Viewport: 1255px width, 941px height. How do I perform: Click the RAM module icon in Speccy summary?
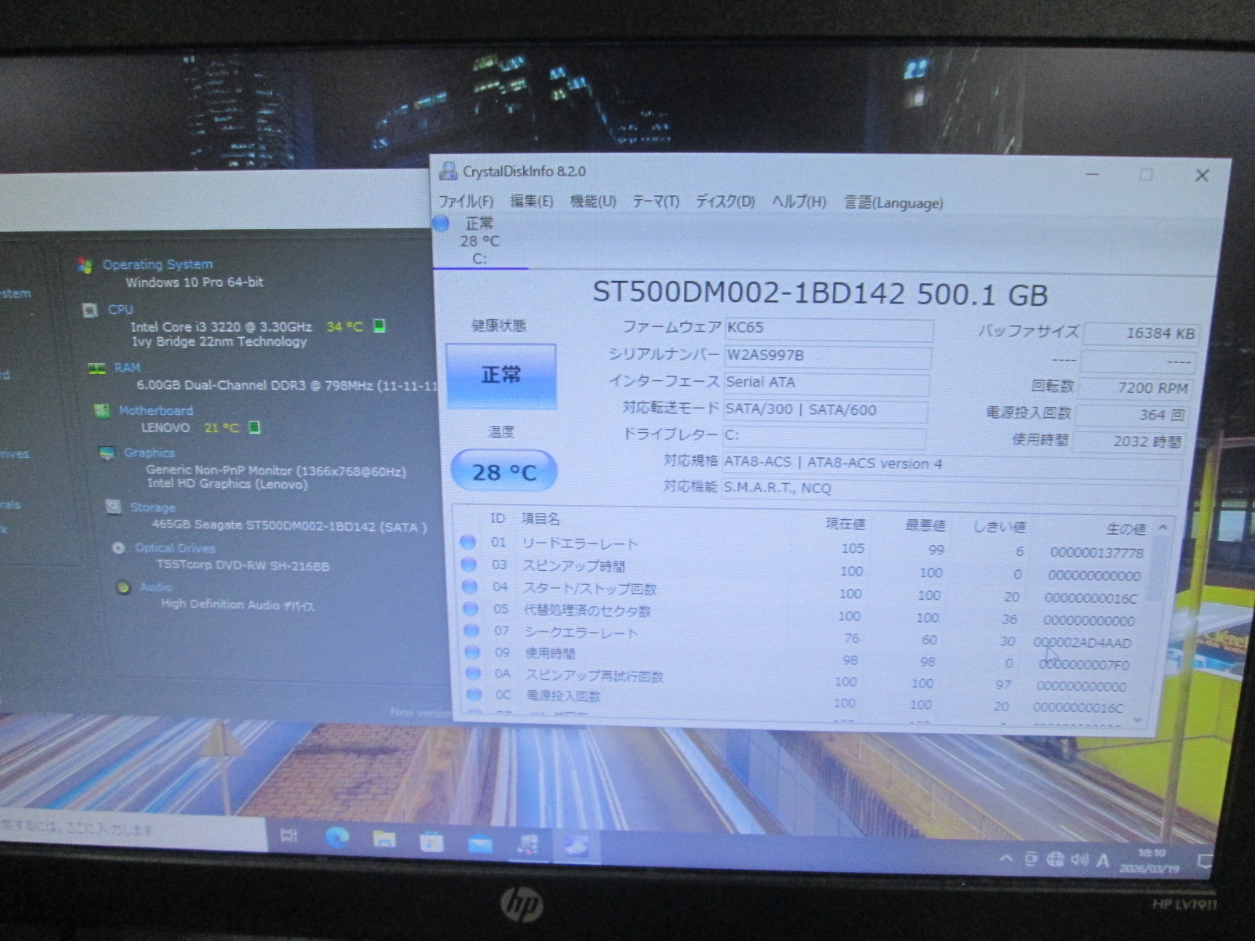96,368
